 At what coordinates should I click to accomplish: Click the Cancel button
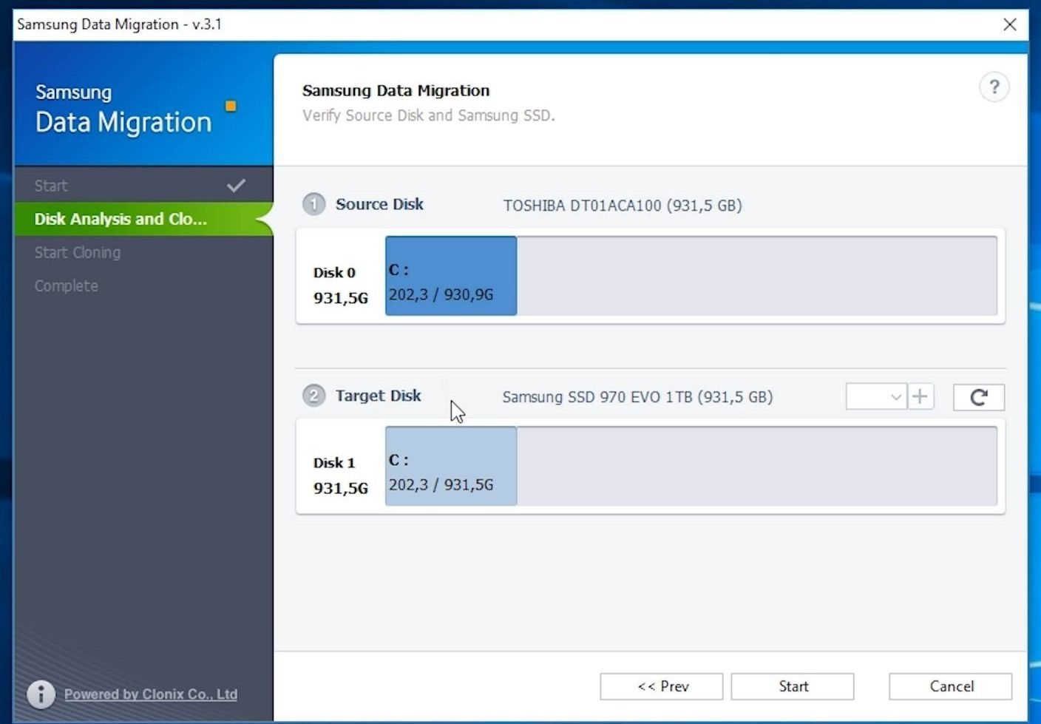click(x=951, y=686)
